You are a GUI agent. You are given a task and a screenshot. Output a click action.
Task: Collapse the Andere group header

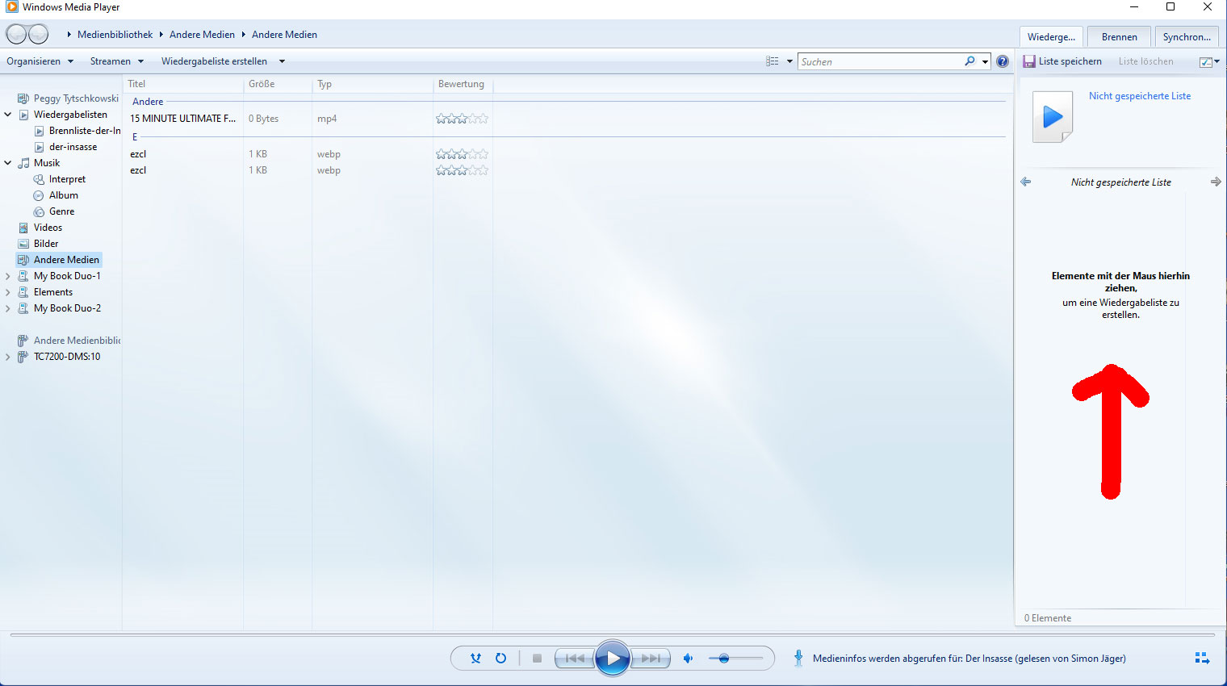pyautogui.click(x=148, y=102)
